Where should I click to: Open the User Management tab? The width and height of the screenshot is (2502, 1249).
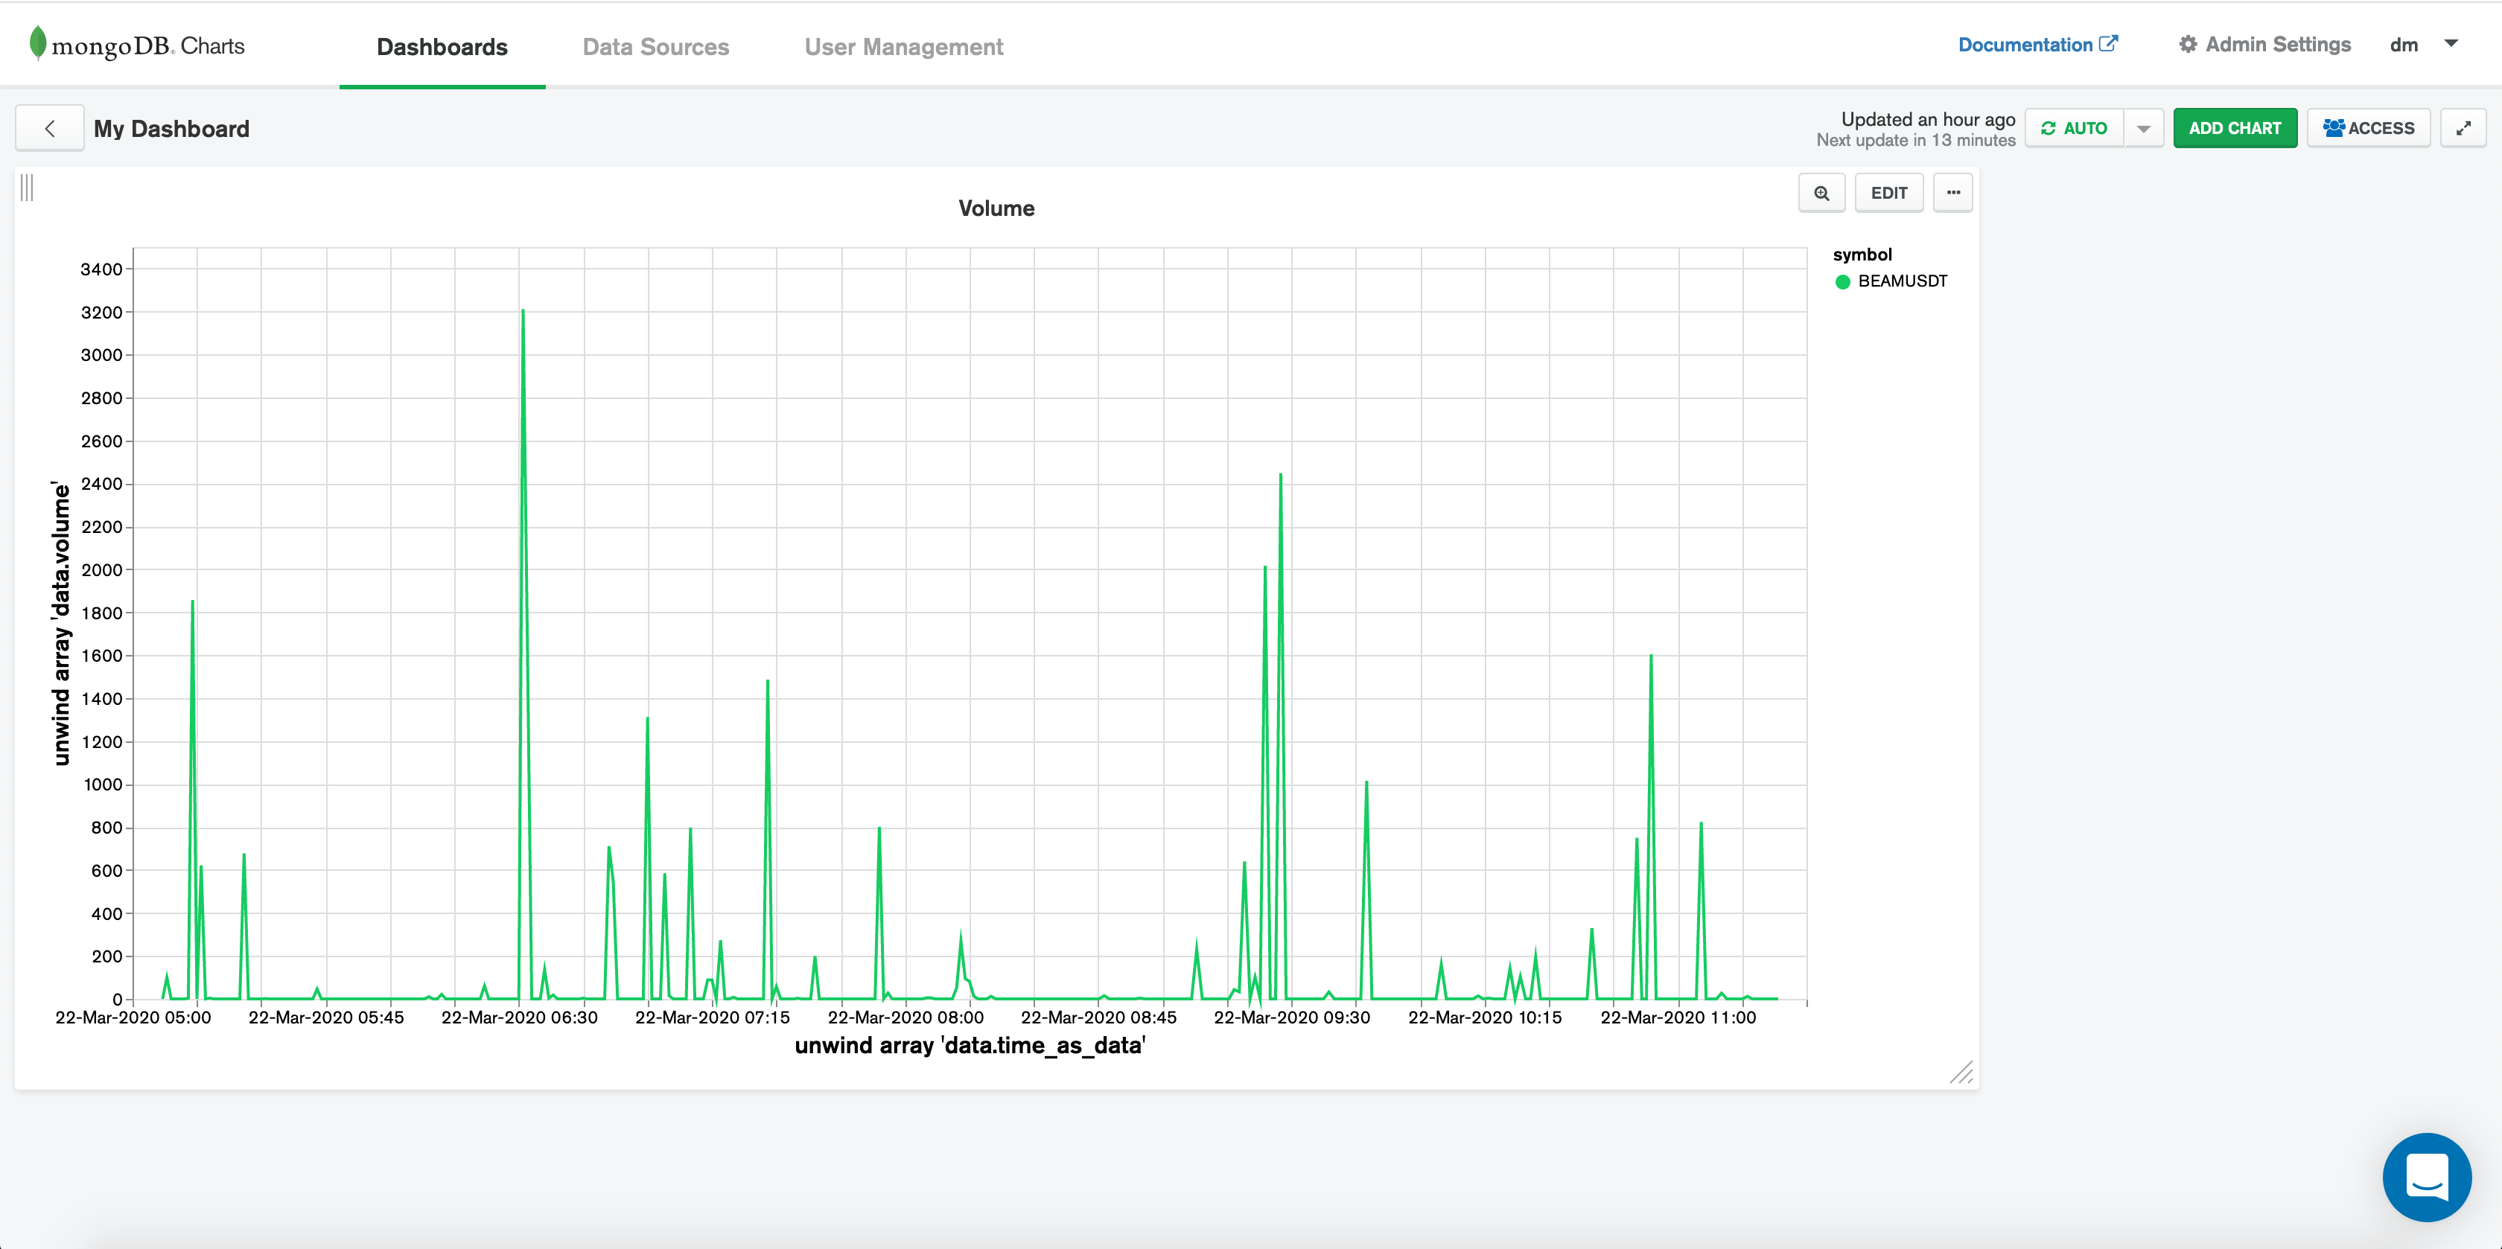click(x=903, y=47)
